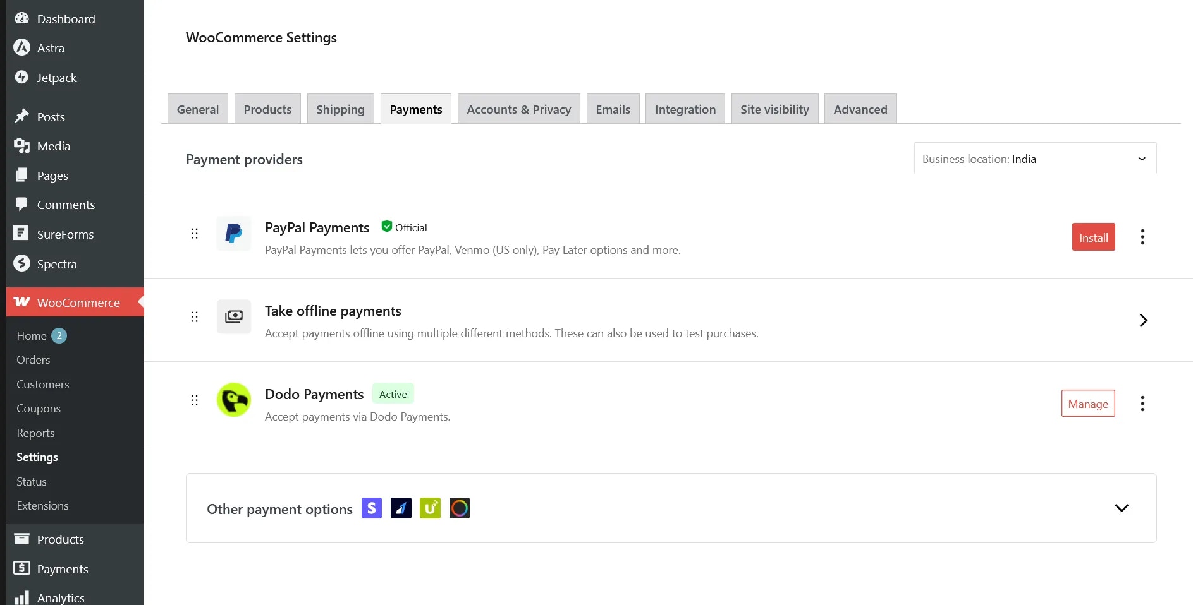Click the Official badge next to PayPal Payments
Image resolution: width=1193 pixels, height=605 pixels.
pyautogui.click(x=403, y=227)
